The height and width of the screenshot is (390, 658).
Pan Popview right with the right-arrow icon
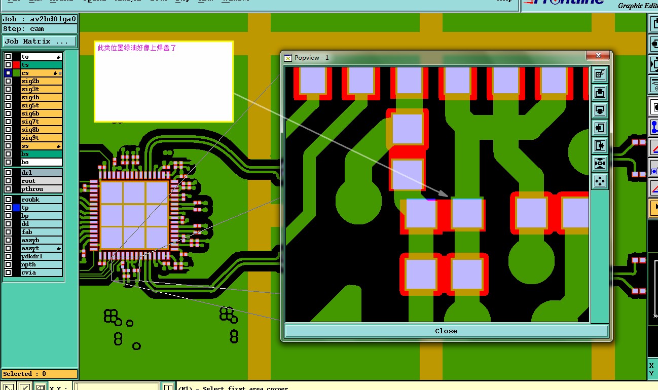click(x=600, y=146)
